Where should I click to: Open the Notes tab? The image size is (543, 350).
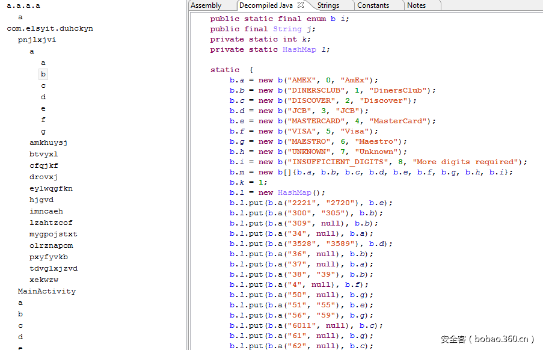416,5
